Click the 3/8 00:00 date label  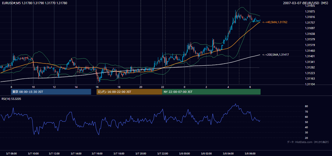click(x=184, y=153)
